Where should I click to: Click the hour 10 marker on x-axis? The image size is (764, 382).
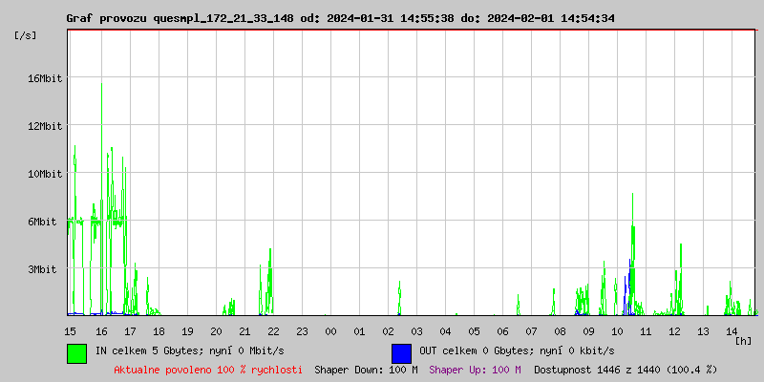[617, 330]
